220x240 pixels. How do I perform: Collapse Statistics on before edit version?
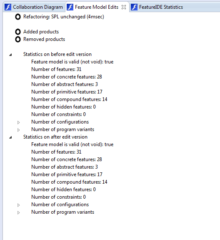(10, 55)
